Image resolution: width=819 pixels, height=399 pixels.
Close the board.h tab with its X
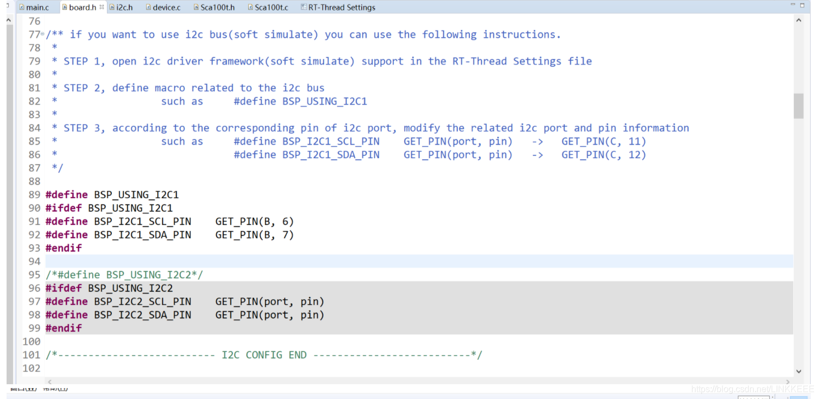coord(102,7)
